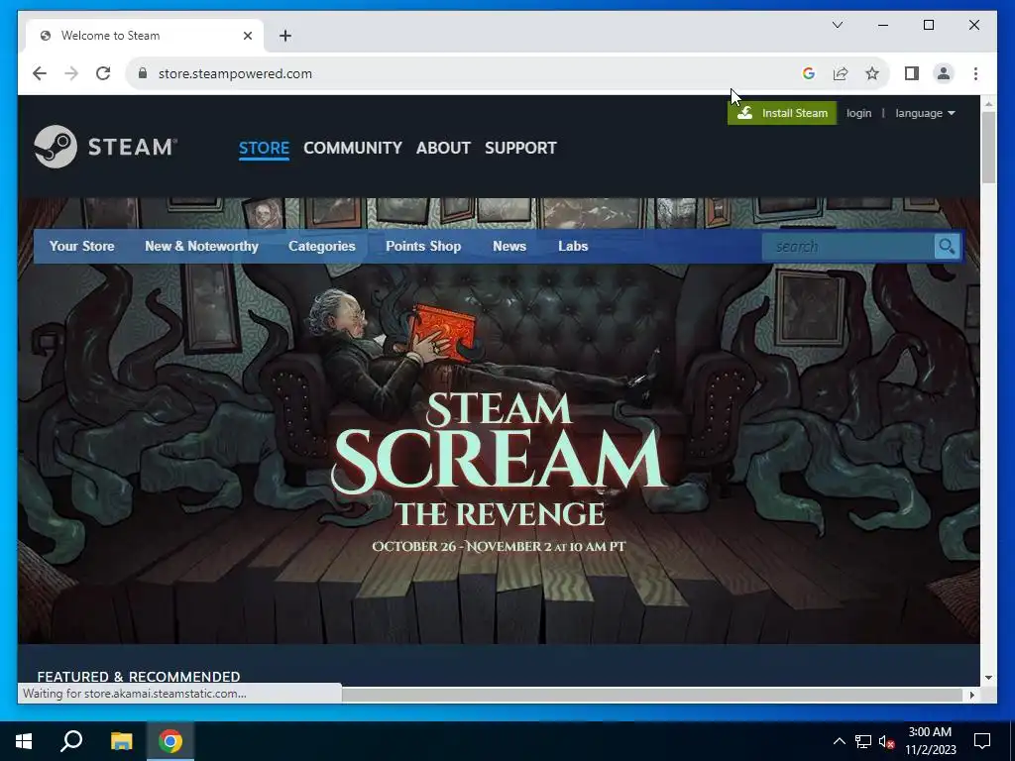Screen dimensions: 1015x761
Task: Open the SUPPORT page
Action: 520,149
